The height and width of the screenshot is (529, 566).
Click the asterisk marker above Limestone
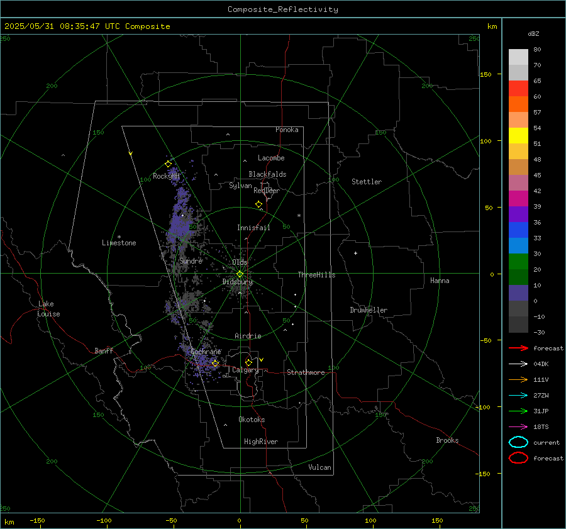[x=119, y=237]
